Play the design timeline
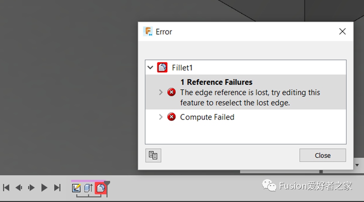Viewport: 364px width, 202px height. [44, 188]
